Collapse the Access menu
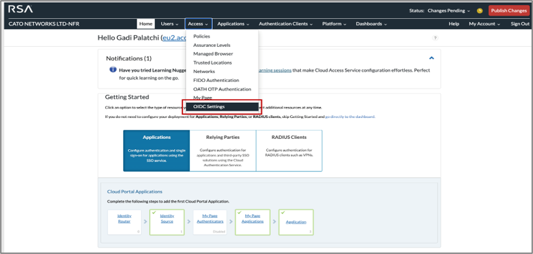The width and height of the screenshot is (533, 254). coord(198,24)
